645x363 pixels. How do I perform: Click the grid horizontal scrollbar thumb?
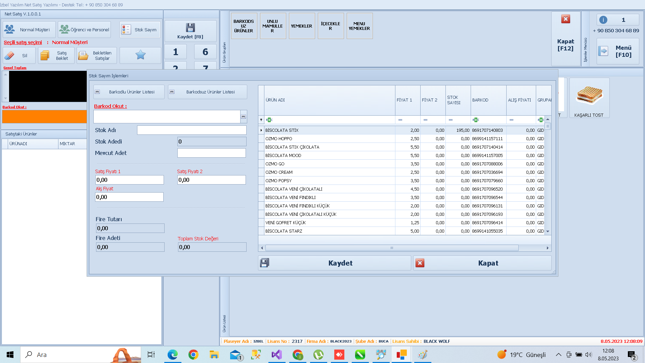pyautogui.click(x=392, y=248)
